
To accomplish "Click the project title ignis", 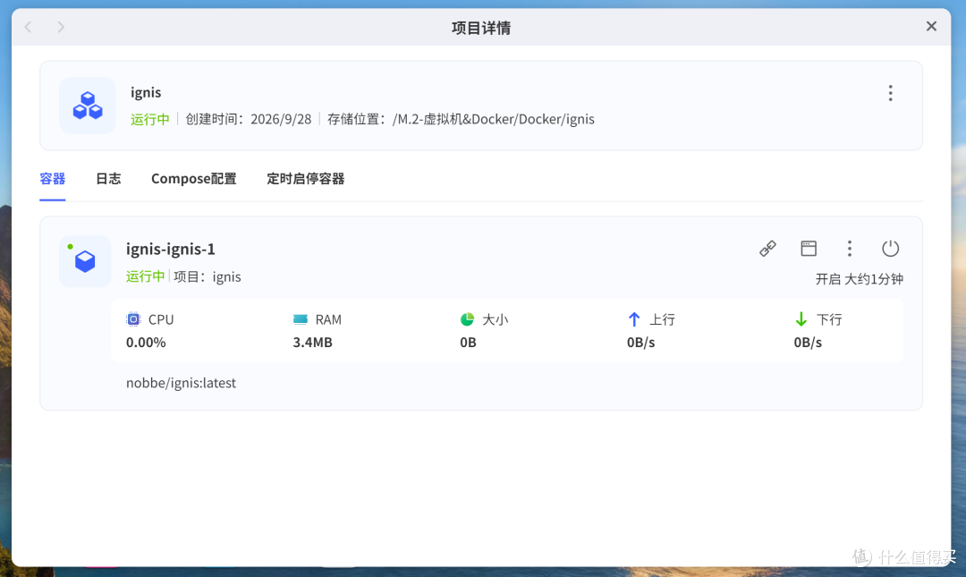I will [x=146, y=92].
